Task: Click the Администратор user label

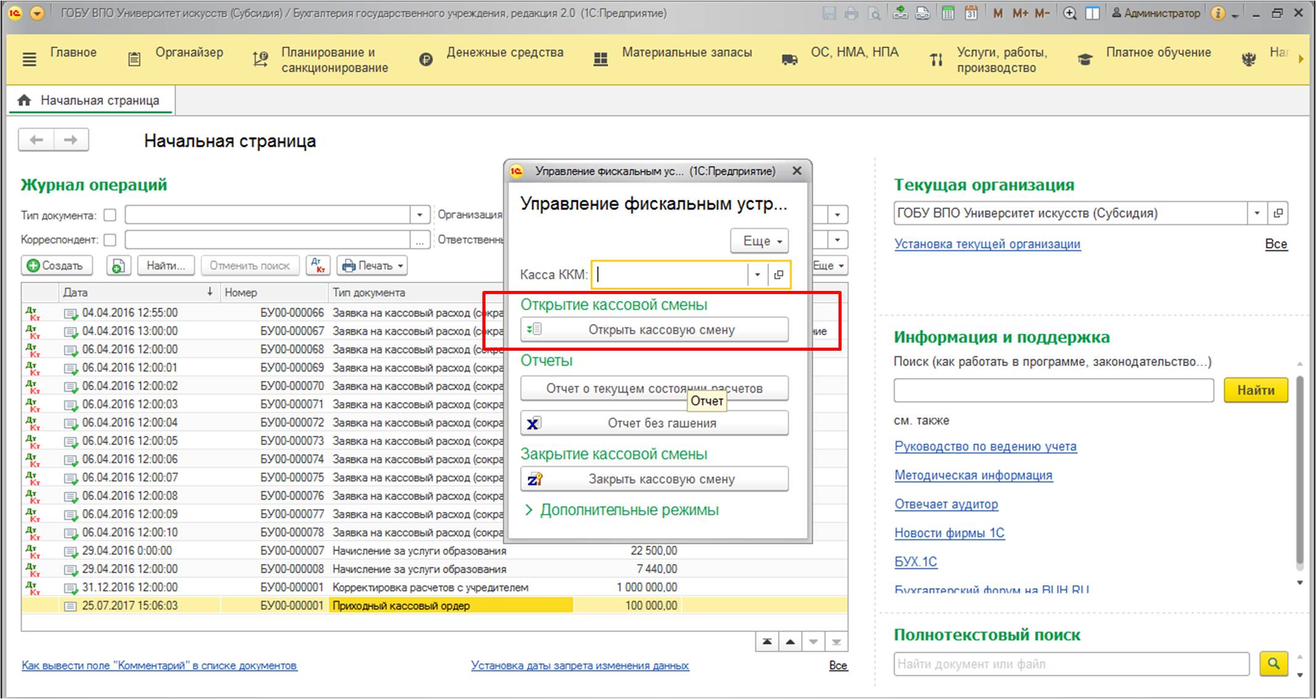Action: pyautogui.click(x=1156, y=13)
